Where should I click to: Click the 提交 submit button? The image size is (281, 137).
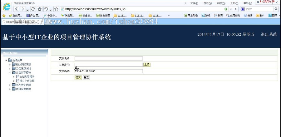[78, 77]
